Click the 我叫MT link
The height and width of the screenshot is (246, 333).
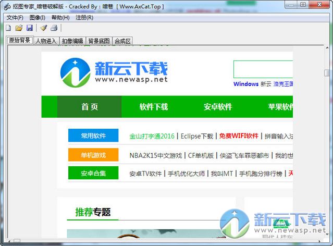pos(221,174)
